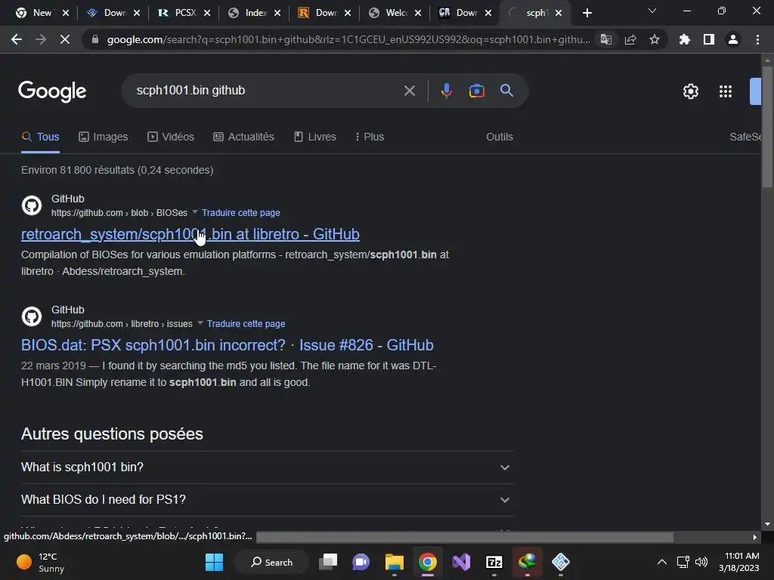Image resolution: width=774 pixels, height=580 pixels.
Task: Click the Google logo
Action: [x=52, y=91]
